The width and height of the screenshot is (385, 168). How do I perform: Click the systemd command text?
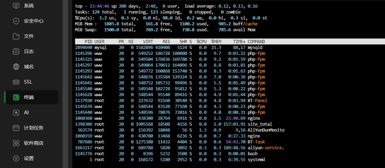pos(256,159)
